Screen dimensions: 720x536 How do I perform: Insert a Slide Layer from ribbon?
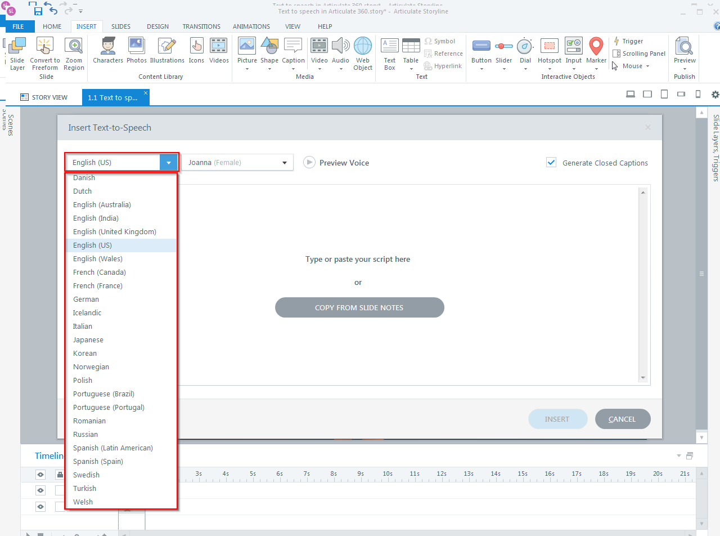tap(17, 54)
